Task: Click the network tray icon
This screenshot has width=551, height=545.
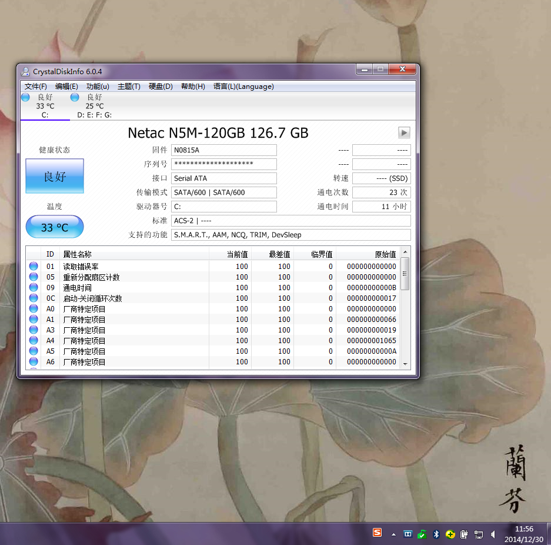Action: (x=479, y=534)
